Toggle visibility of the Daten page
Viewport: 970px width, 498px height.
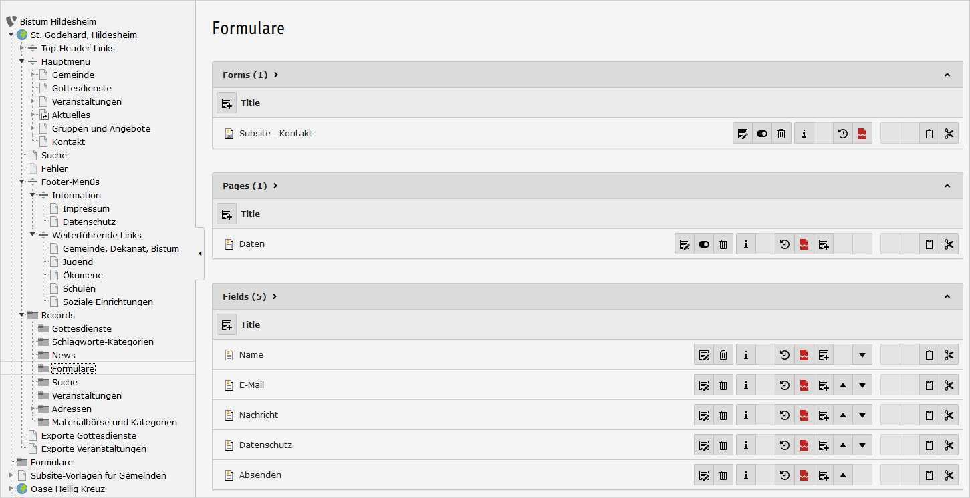[x=704, y=244]
